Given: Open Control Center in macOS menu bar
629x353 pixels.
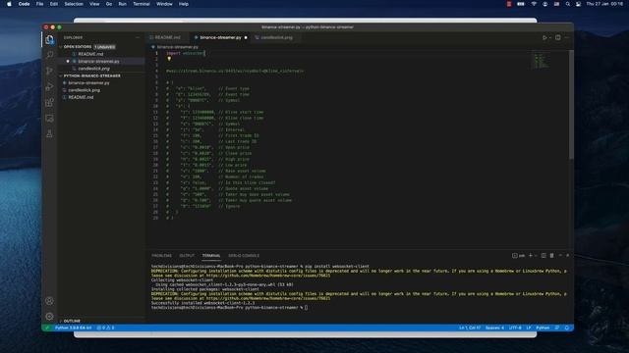Looking at the screenshot, I should tap(578, 4).
